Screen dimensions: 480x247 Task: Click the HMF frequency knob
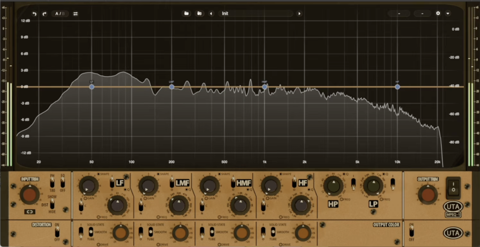pyautogui.click(x=240, y=205)
